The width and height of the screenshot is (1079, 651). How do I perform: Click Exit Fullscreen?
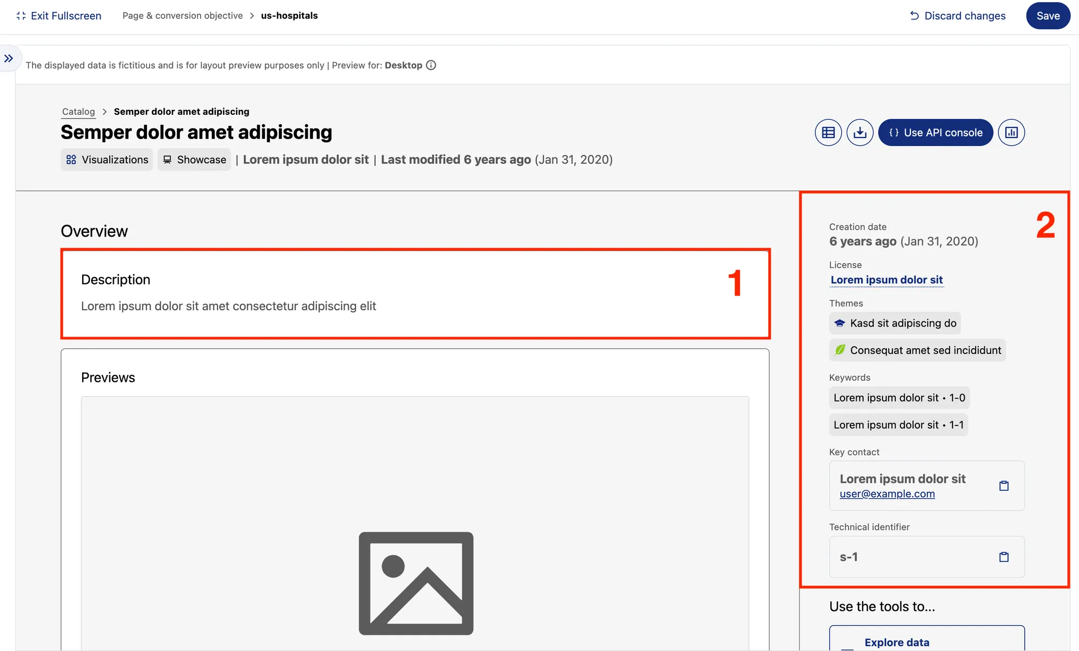[x=58, y=16]
